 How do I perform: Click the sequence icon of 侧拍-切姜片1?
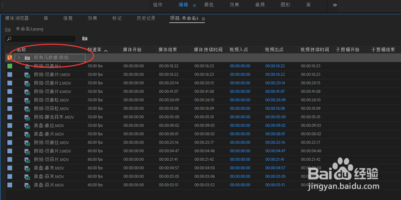click(27, 66)
